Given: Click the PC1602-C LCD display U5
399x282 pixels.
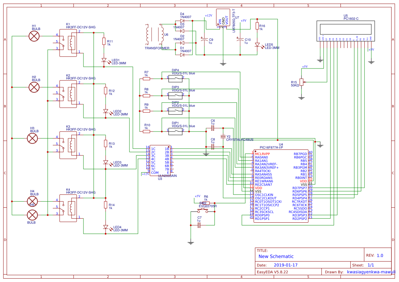Looking at the screenshot, I should pyautogui.click(x=346, y=31).
